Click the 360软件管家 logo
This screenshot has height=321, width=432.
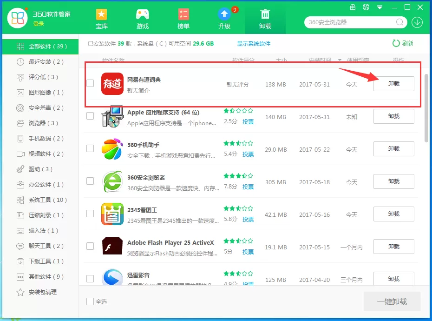click(17, 18)
